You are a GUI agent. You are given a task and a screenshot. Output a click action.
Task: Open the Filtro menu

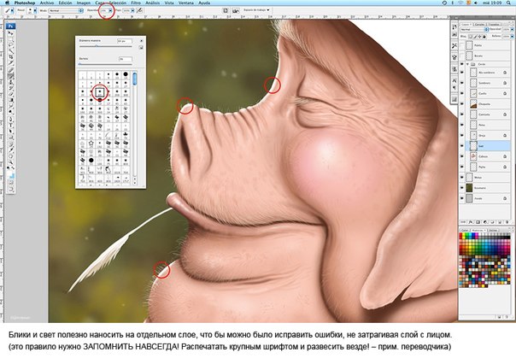(136, 3)
